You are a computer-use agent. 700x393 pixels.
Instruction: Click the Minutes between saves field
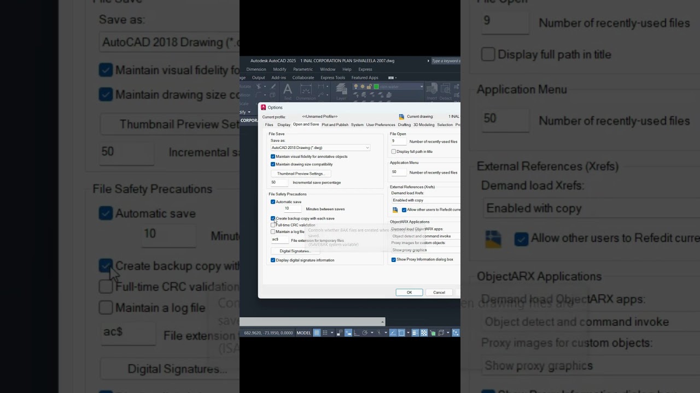293,209
